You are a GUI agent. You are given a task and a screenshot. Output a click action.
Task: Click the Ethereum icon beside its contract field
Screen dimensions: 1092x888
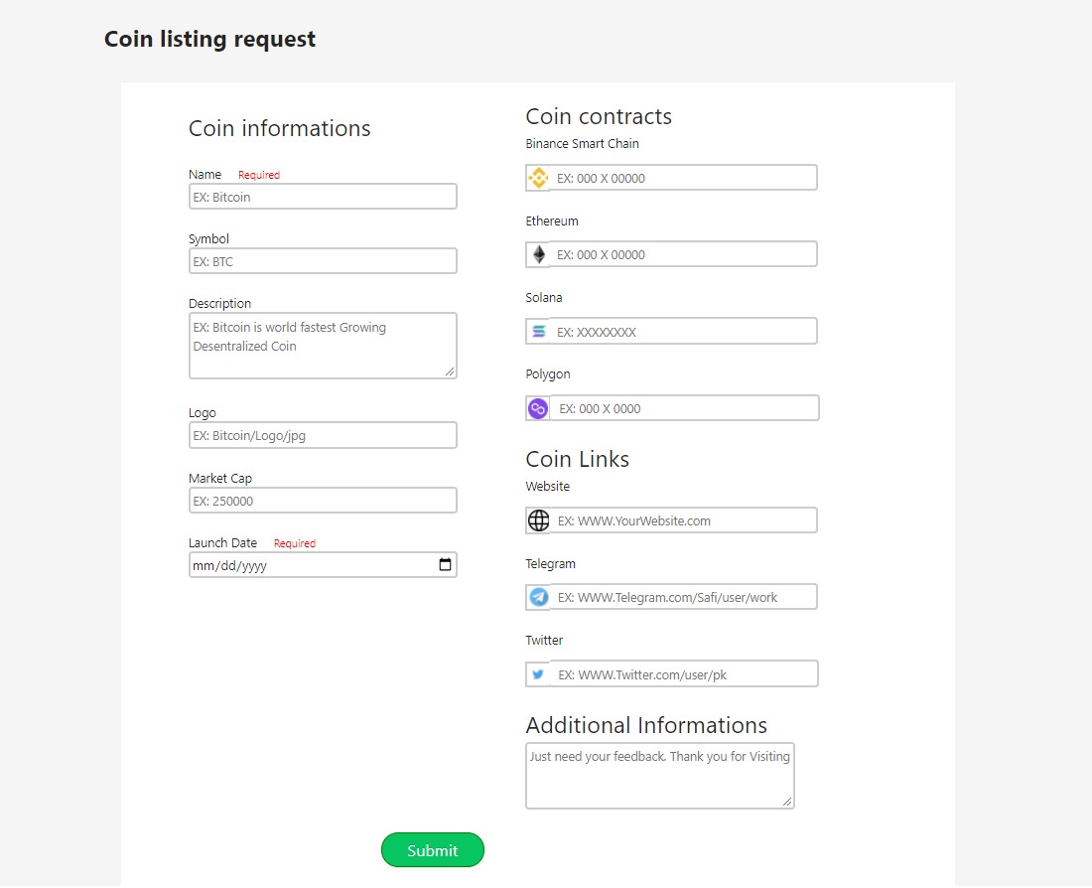coord(538,253)
